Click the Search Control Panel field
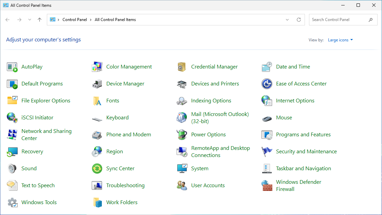Viewport: 382px width, 215px height. 338,20
